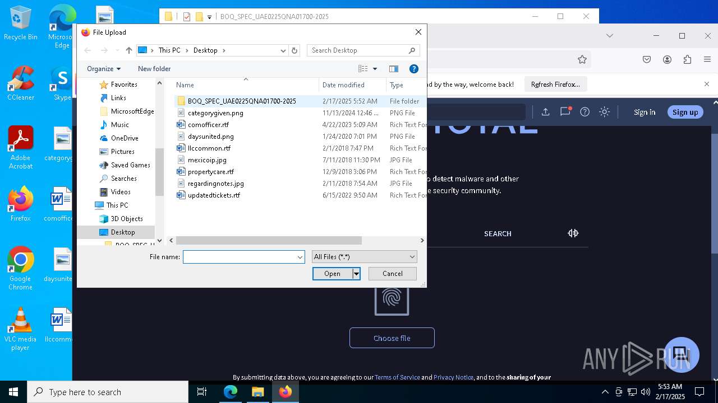
Task: Select the BOQ_SPEC_UAE0225QNA01700-2025 folder
Action: pos(242,101)
